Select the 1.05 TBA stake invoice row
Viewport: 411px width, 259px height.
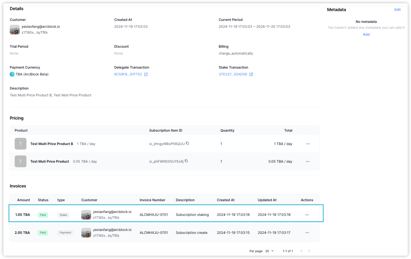(166, 215)
